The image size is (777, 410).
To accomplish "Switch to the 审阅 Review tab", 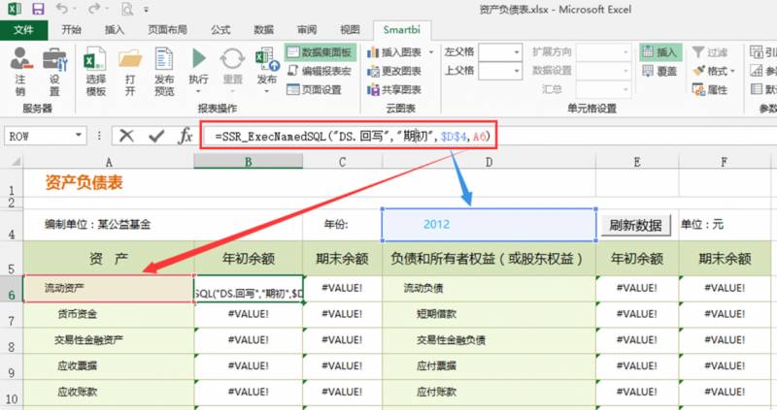I will (x=307, y=30).
